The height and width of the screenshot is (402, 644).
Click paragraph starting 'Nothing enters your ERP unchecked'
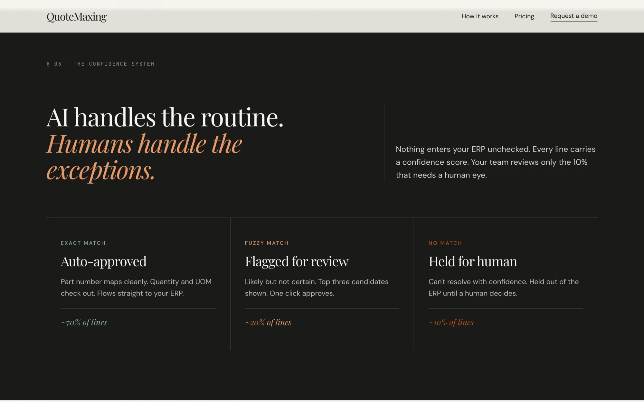496,162
